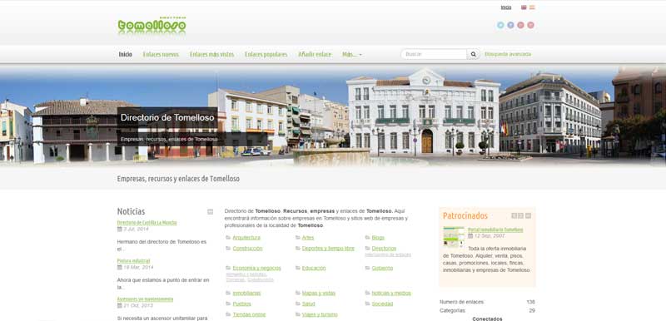Open the Arquitectura category folder icon
This screenshot has height=321, width=666.
[x=228, y=238]
